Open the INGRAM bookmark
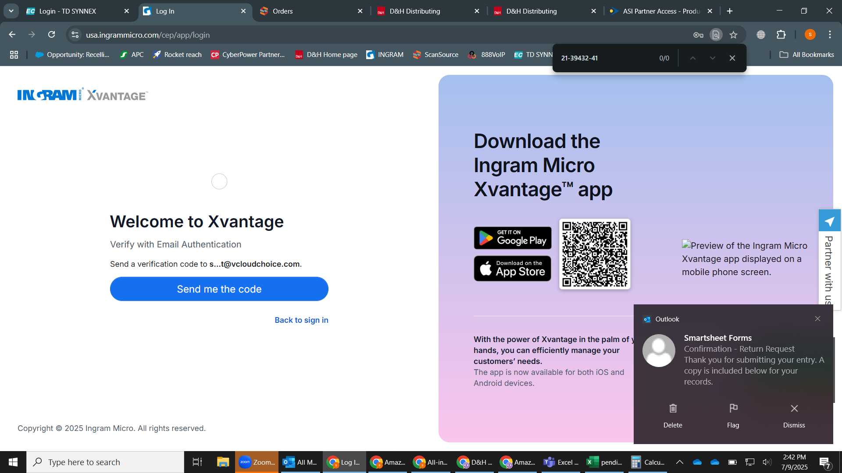 tap(385, 55)
